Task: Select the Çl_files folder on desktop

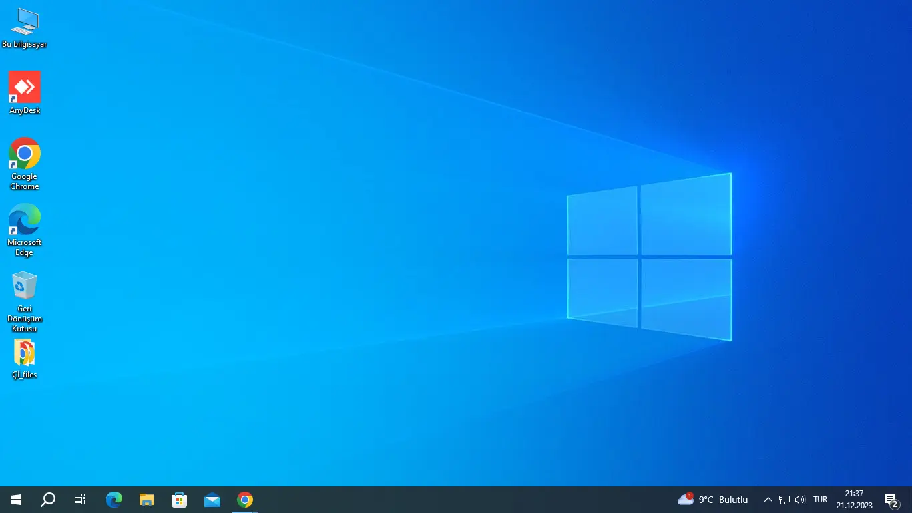Action: [x=25, y=359]
